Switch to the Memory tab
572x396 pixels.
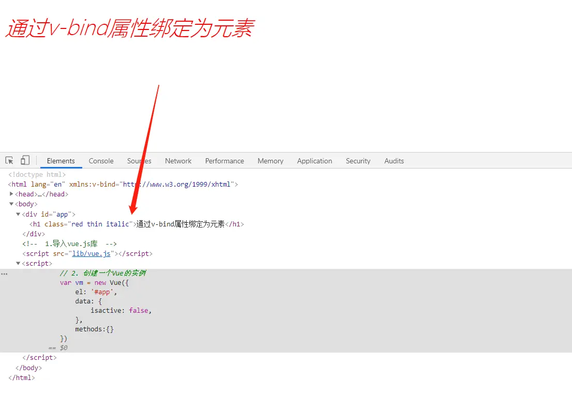tap(270, 161)
